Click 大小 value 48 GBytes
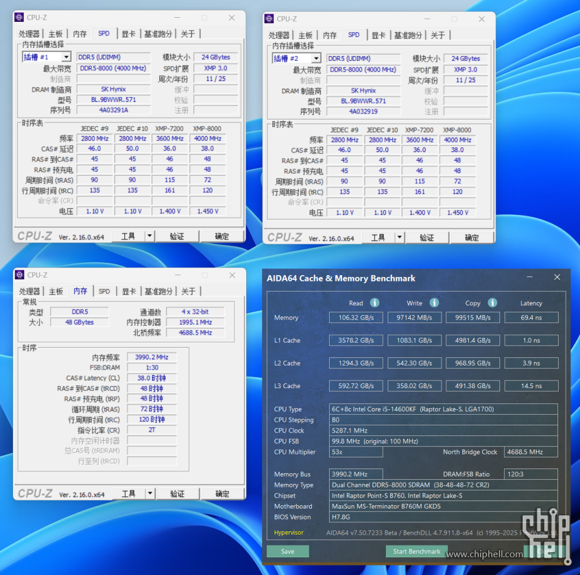This screenshot has height=575, width=580. click(x=79, y=322)
